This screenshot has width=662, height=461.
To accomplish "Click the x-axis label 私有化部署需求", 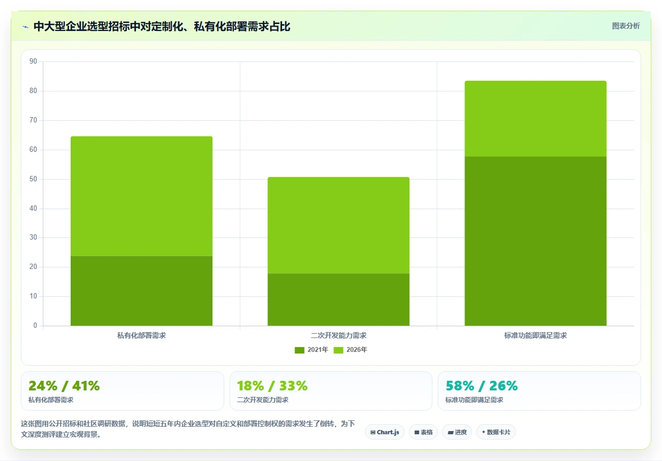I will 141,335.
